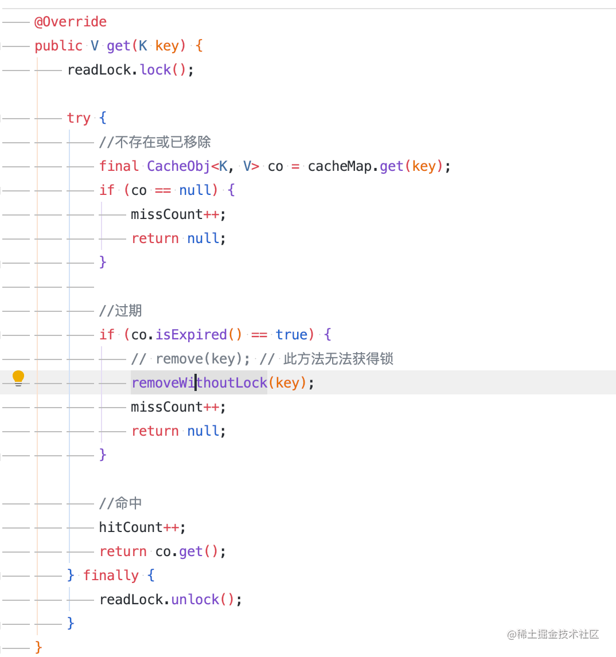Viewport: 616px width, 657px height.
Task: Click the 'try' keyword
Action: point(79,118)
